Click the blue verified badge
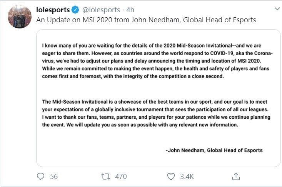Screen dimensions: 282x187 pos(75,10)
